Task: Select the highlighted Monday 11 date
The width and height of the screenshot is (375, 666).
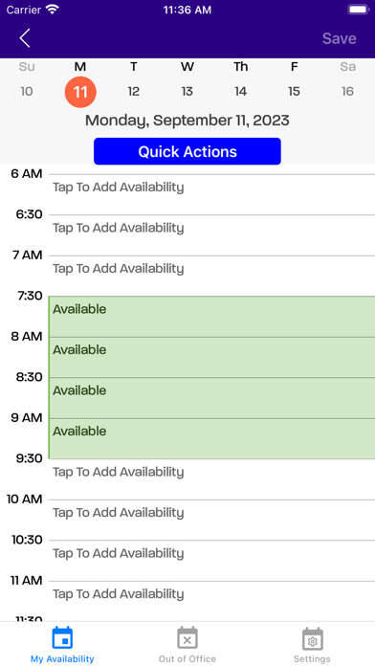Action: click(80, 92)
